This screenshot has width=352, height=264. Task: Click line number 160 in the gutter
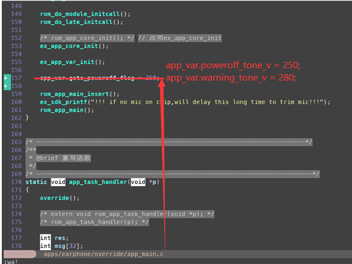[16, 102]
